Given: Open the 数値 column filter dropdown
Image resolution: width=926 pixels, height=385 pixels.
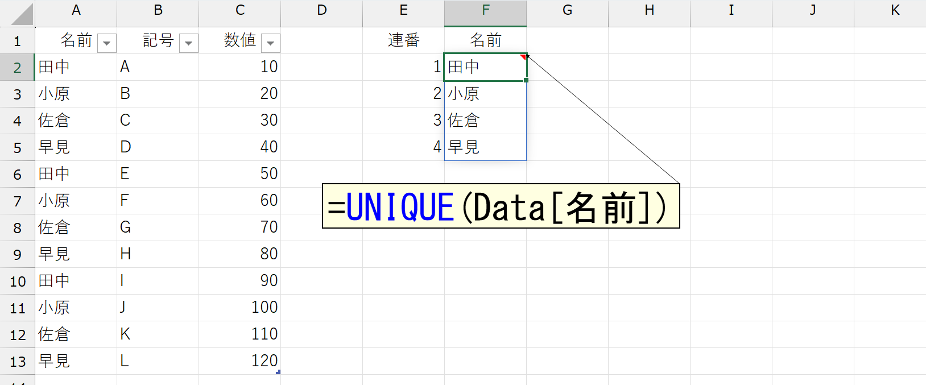Looking at the screenshot, I should 271,43.
